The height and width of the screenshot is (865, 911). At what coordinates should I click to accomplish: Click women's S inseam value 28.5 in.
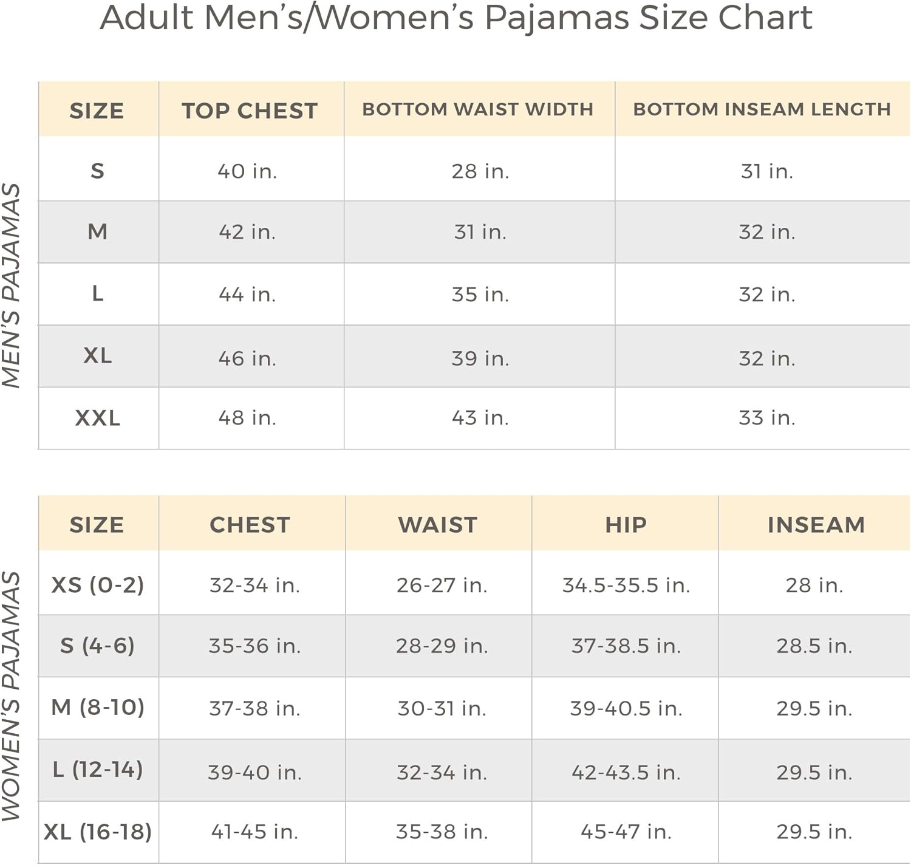(814, 646)
